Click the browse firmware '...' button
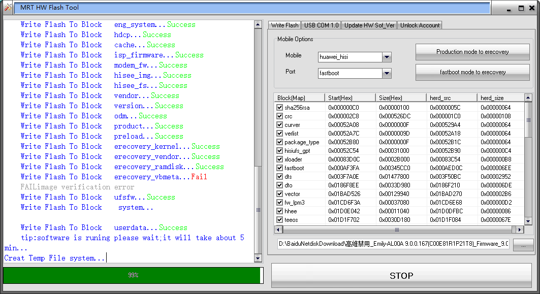Image resolution: width=540 pixels, height=294 pixels. click(x=523, y=245)
